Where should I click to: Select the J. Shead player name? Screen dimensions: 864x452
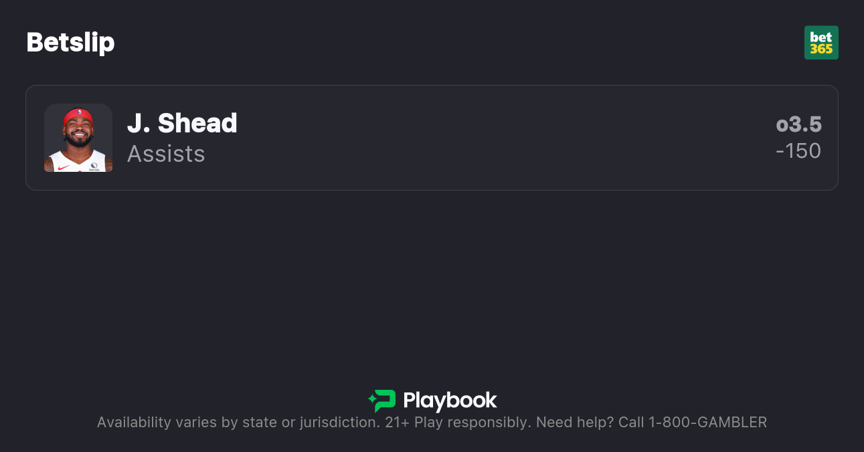click(x=182, y=123)
